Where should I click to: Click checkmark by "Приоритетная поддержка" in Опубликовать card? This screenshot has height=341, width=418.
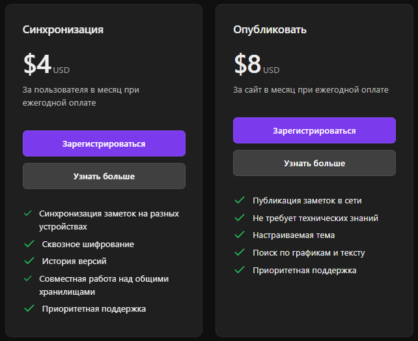(x=239, y=270)
